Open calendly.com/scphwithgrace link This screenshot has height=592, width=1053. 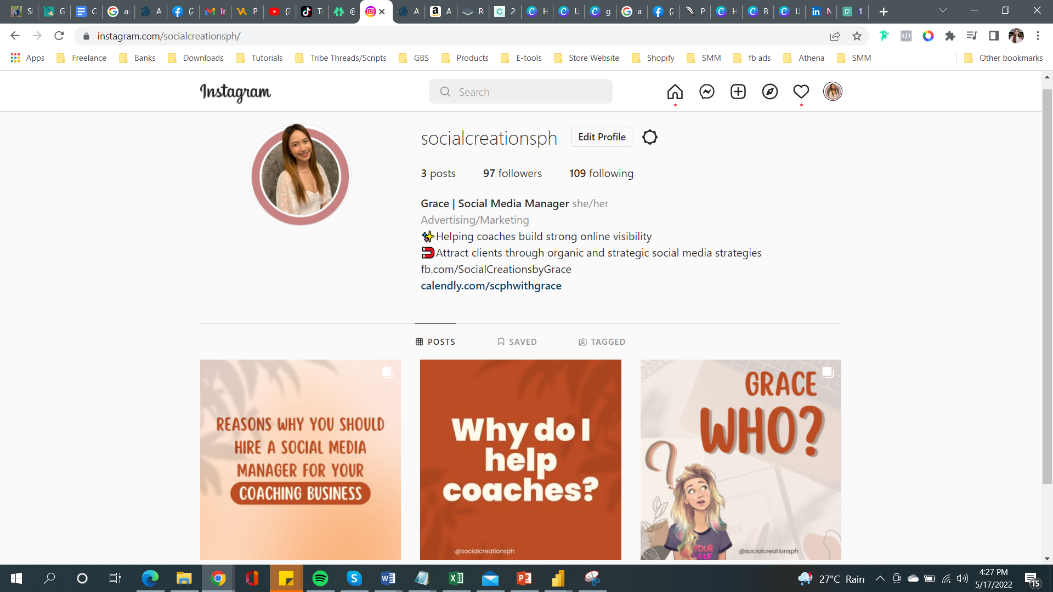click(491, 286)
